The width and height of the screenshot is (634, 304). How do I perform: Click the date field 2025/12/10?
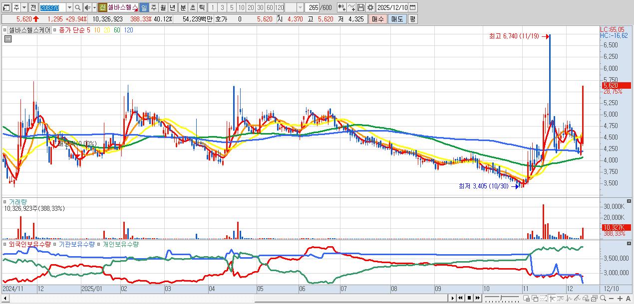pos(392,7)
